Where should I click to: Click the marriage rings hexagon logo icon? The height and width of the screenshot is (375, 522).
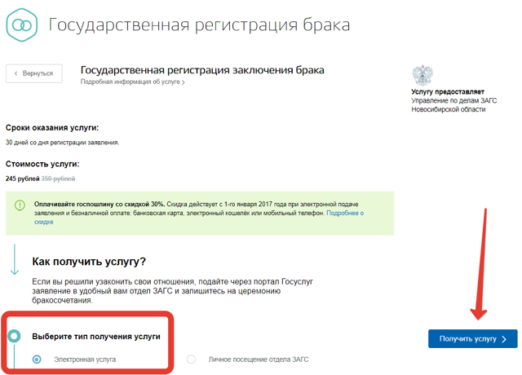coord(22,25)
